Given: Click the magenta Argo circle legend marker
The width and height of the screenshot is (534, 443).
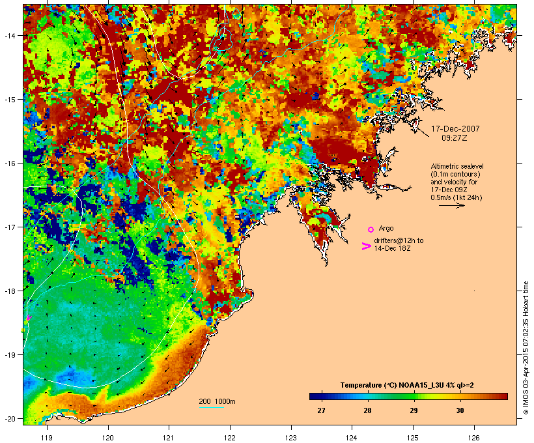Looking at the screenshot, I should click(x=371, y=229).
